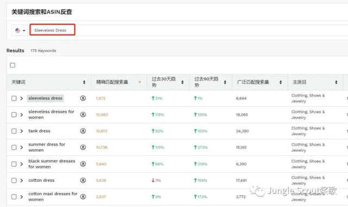Expand the cotton dress row chevron

click(x=22, y=180)
